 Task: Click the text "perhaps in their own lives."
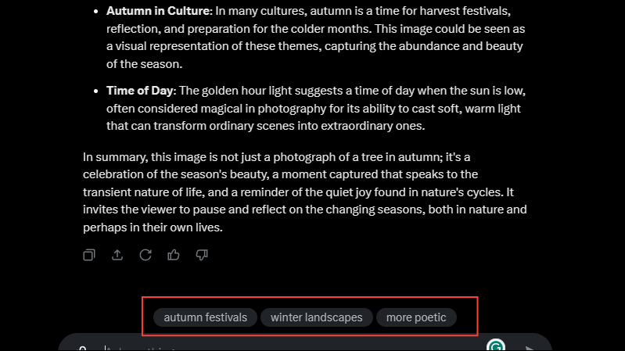[153, 227]
